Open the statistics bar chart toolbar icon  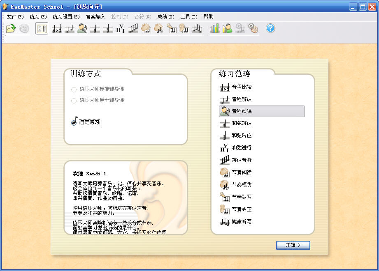(215, 28)
